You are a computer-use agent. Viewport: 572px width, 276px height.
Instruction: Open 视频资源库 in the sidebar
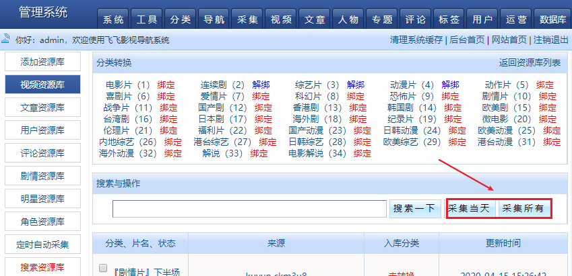[42, 85]
